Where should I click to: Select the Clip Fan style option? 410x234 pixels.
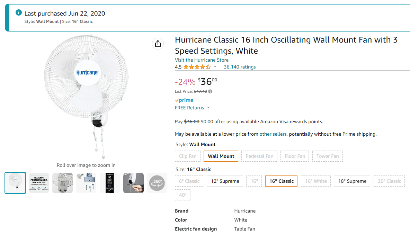tap(188, 156)
